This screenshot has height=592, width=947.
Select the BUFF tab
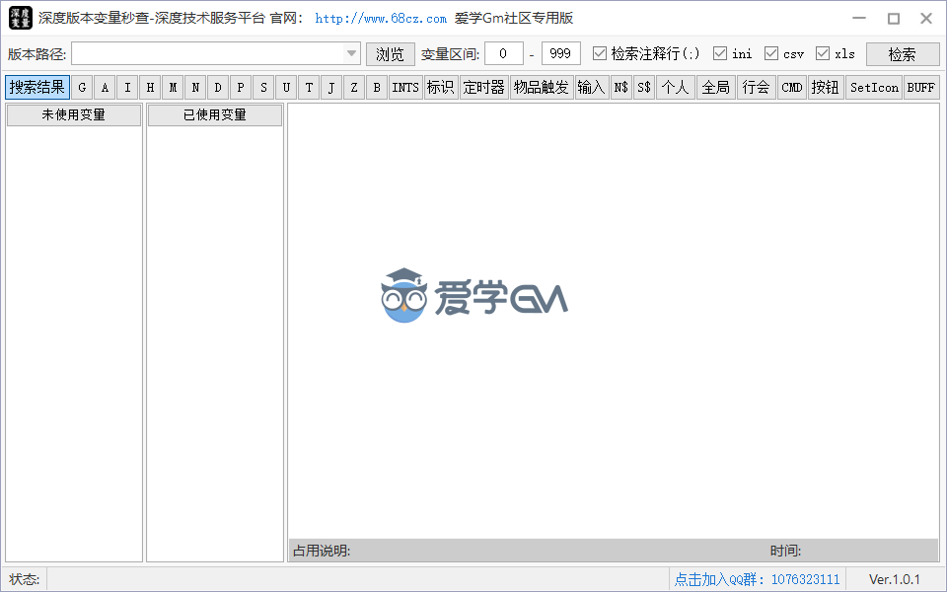pos(921,88)
